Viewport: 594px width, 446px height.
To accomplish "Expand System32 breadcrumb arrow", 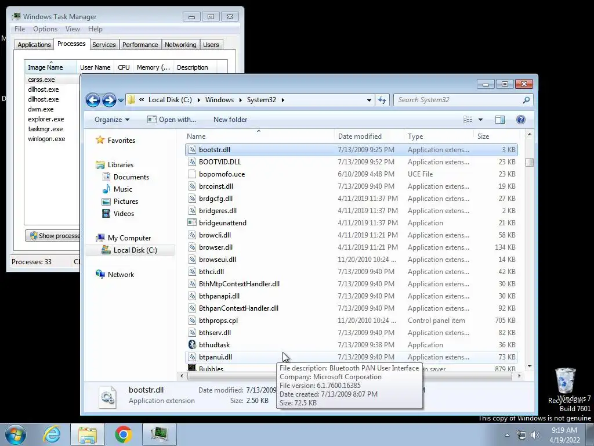I will 282,100.
